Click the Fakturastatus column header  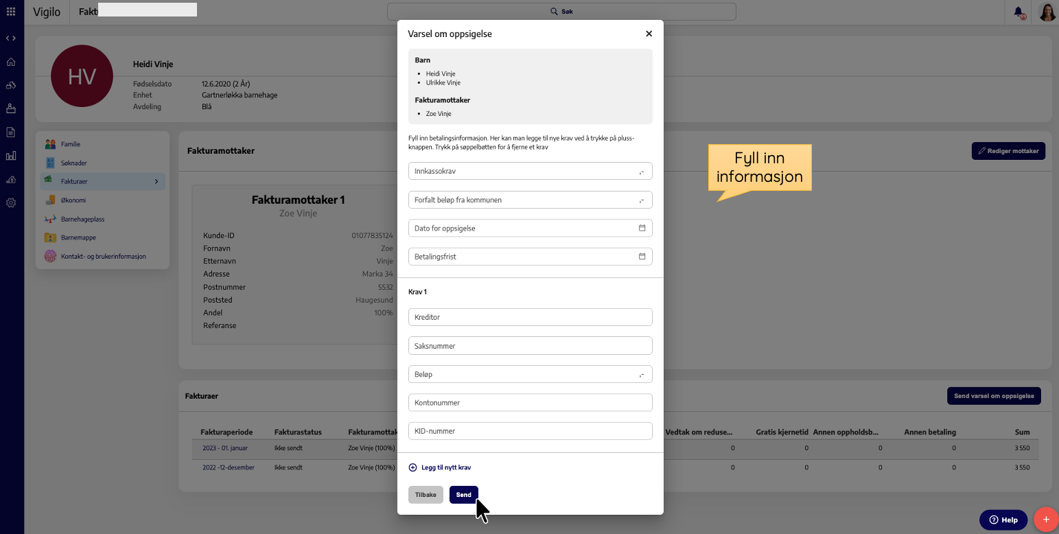[x=298, y=432]
